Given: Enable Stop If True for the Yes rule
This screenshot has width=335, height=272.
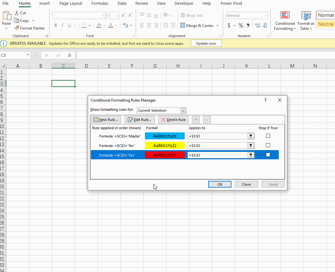Looking at the screenshot, I should [268, 155].
